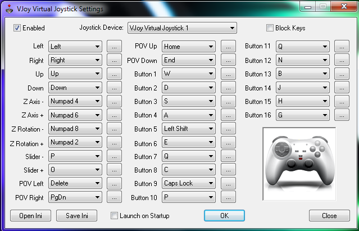Open the Button 11 dropdown

pos(303,47)
